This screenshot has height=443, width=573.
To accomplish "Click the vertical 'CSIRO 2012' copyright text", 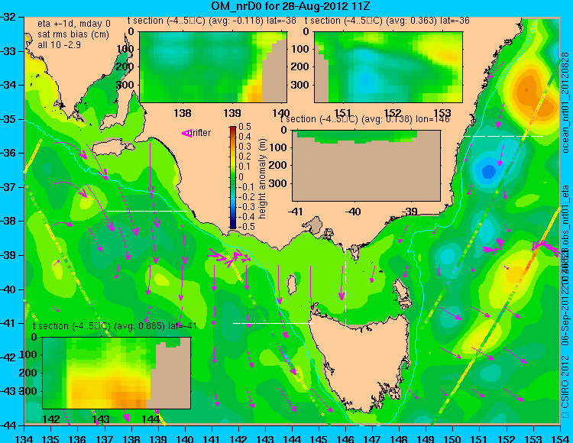I will pos(565,386).
